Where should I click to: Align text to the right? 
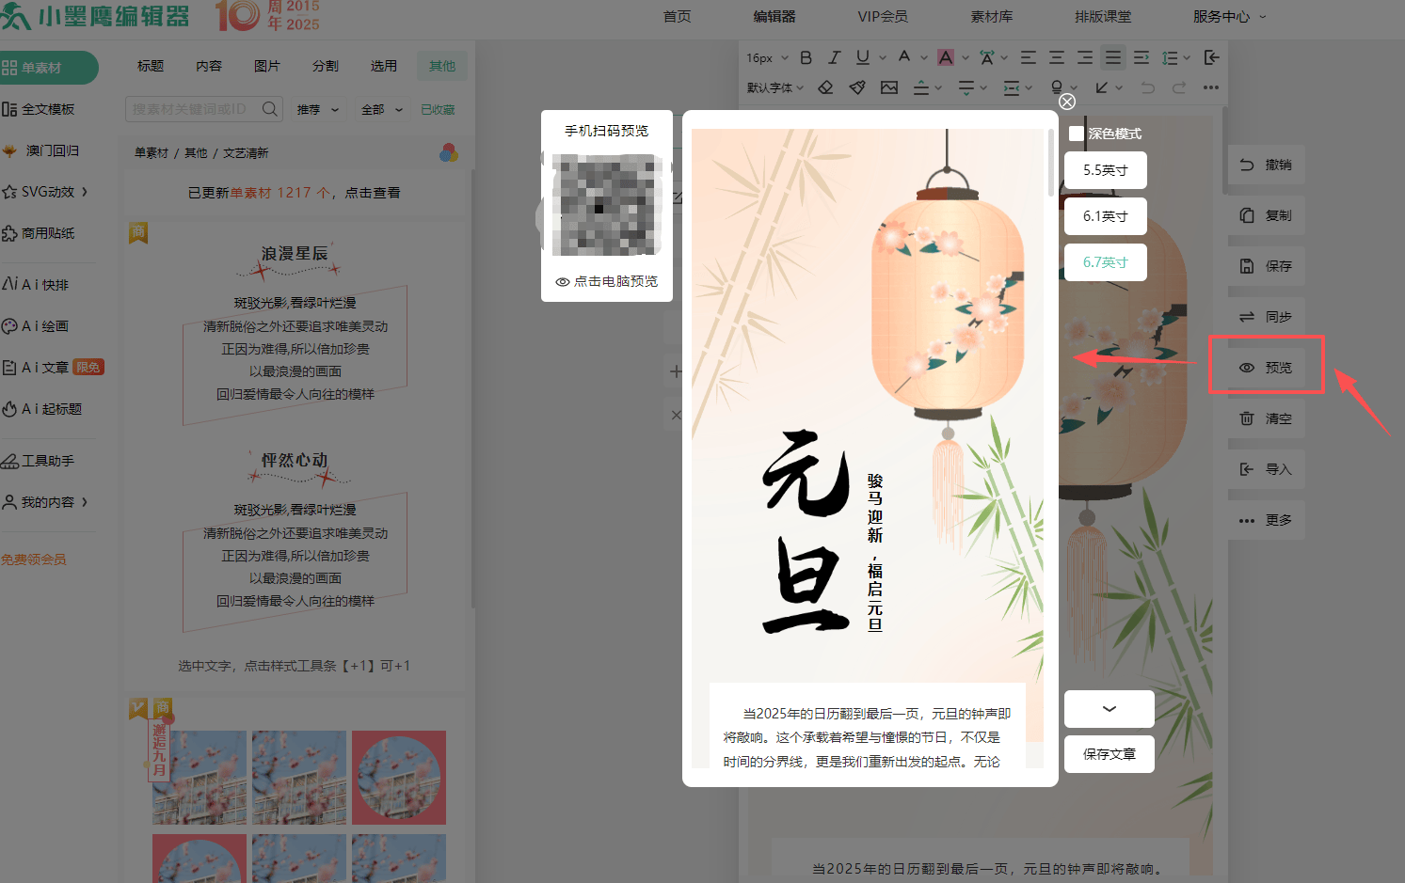(x=1085, y=57)
